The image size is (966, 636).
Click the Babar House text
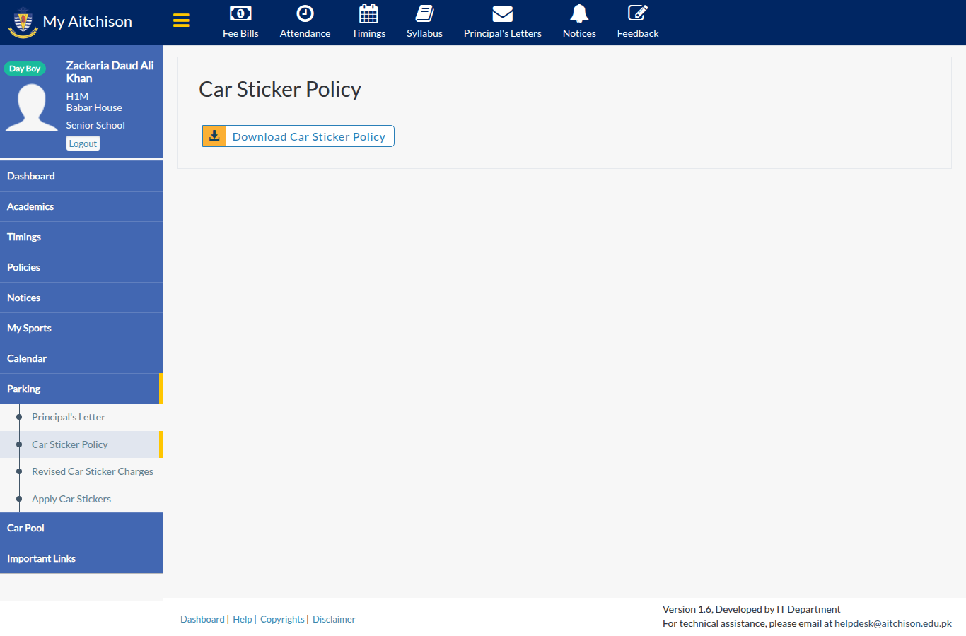point(94,107)
